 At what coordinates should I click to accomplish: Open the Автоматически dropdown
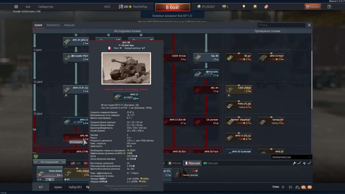click(x=291, y=157)
